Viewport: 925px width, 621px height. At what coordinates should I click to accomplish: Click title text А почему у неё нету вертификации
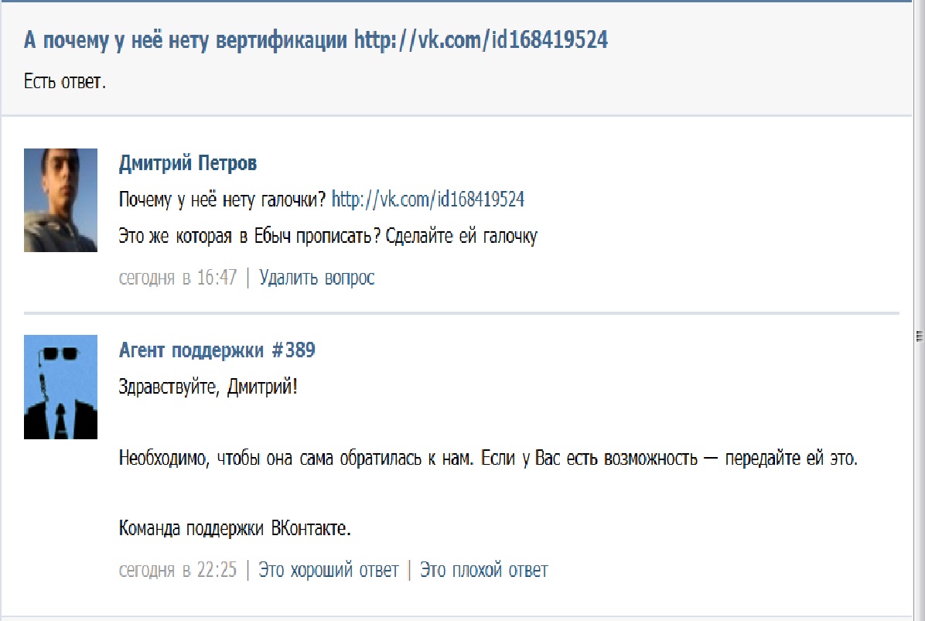point(186,40)
